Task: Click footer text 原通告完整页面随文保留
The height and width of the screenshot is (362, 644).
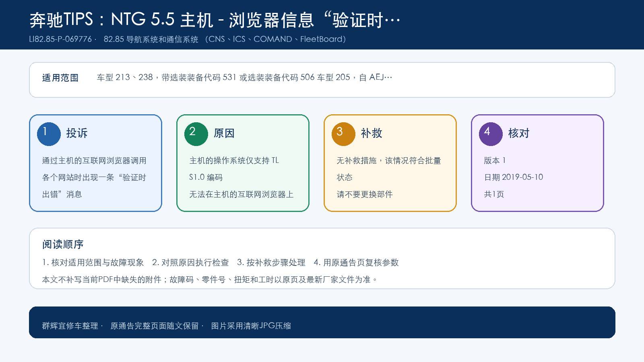Action: click(155, 326)
